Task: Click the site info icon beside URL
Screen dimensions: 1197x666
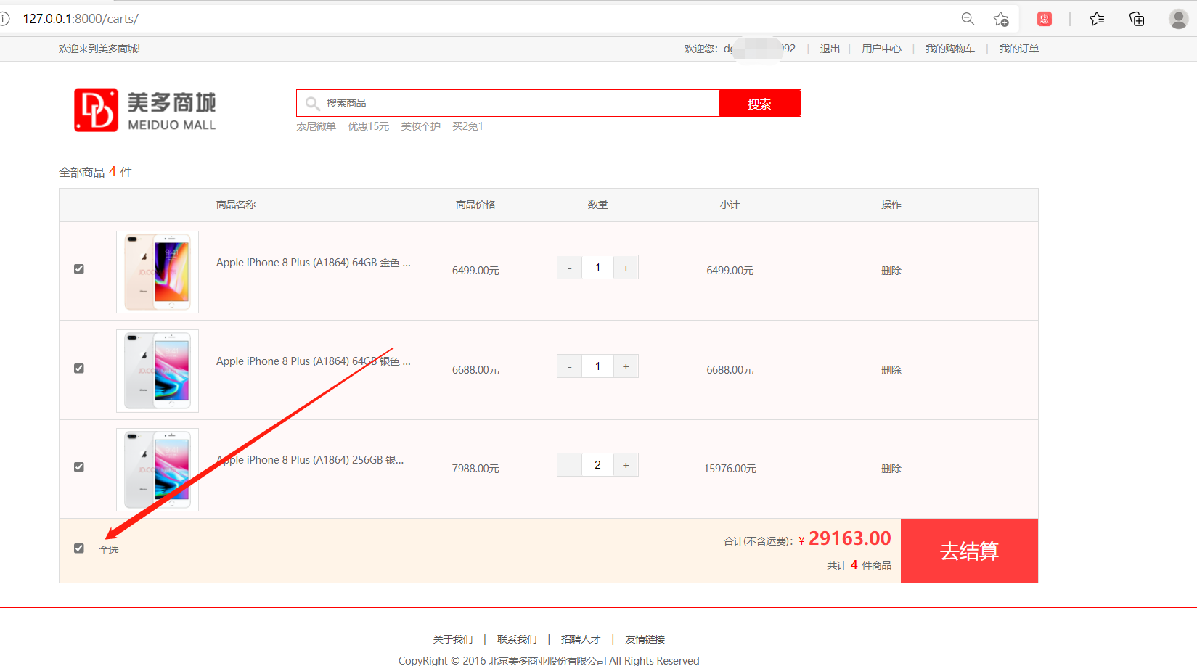Action: pyautogui.click(x=4, y=19)
